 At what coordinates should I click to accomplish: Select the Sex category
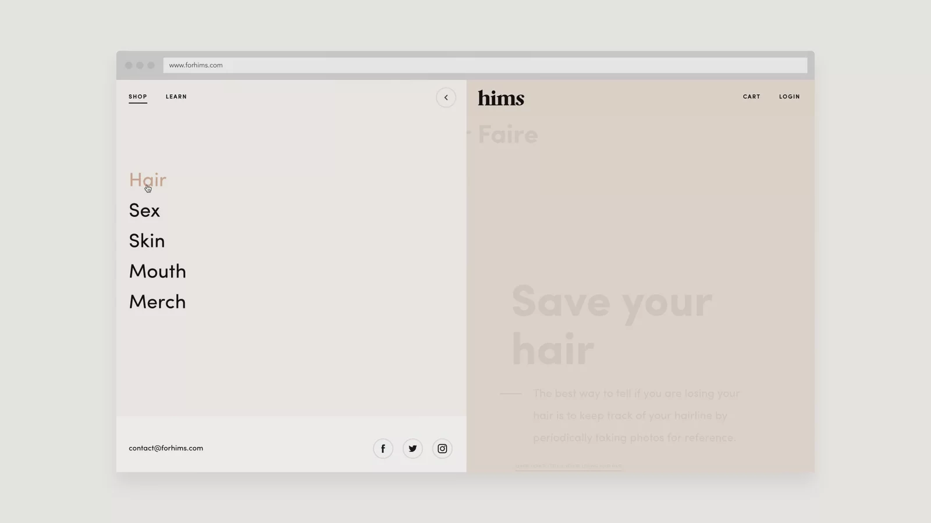144,210
